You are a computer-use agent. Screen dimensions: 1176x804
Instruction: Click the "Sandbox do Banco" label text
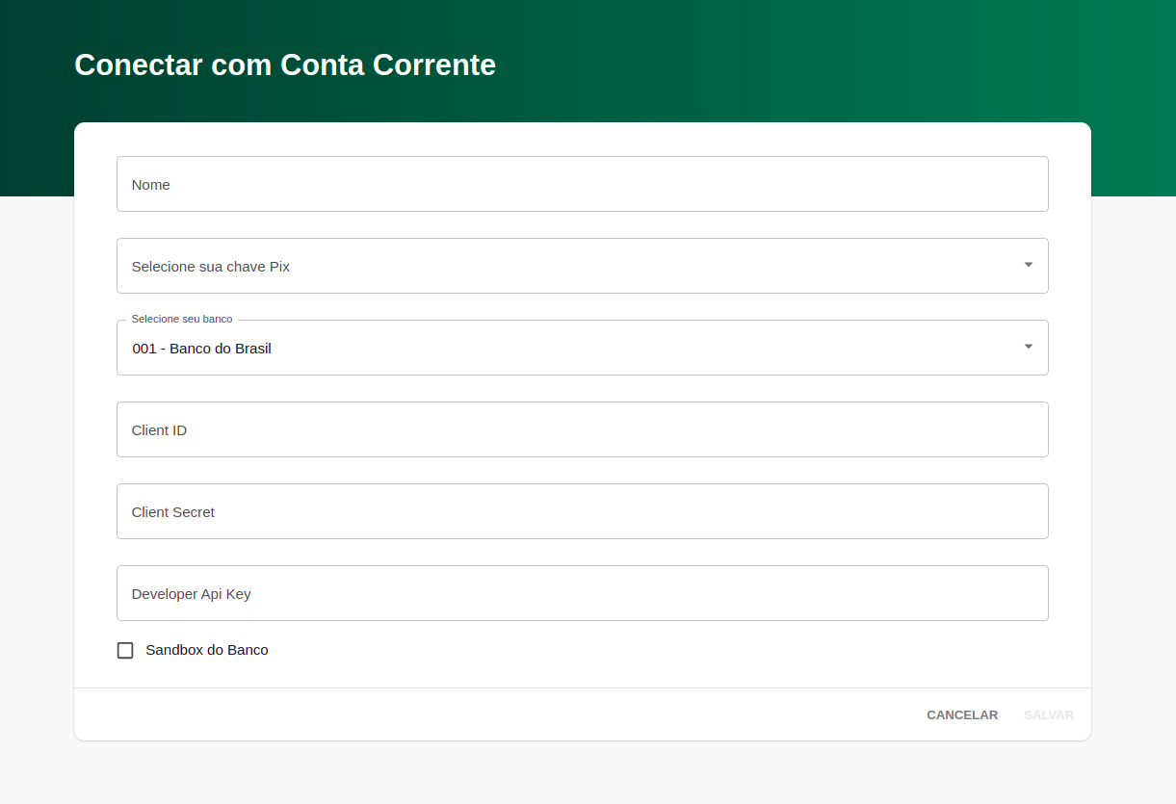point(207,650)
